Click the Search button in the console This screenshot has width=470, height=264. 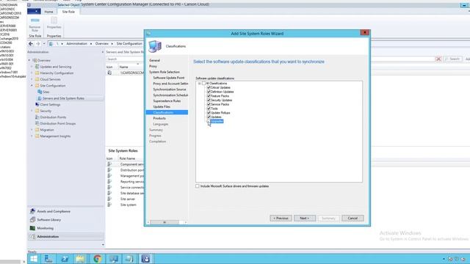coord(452,59)
